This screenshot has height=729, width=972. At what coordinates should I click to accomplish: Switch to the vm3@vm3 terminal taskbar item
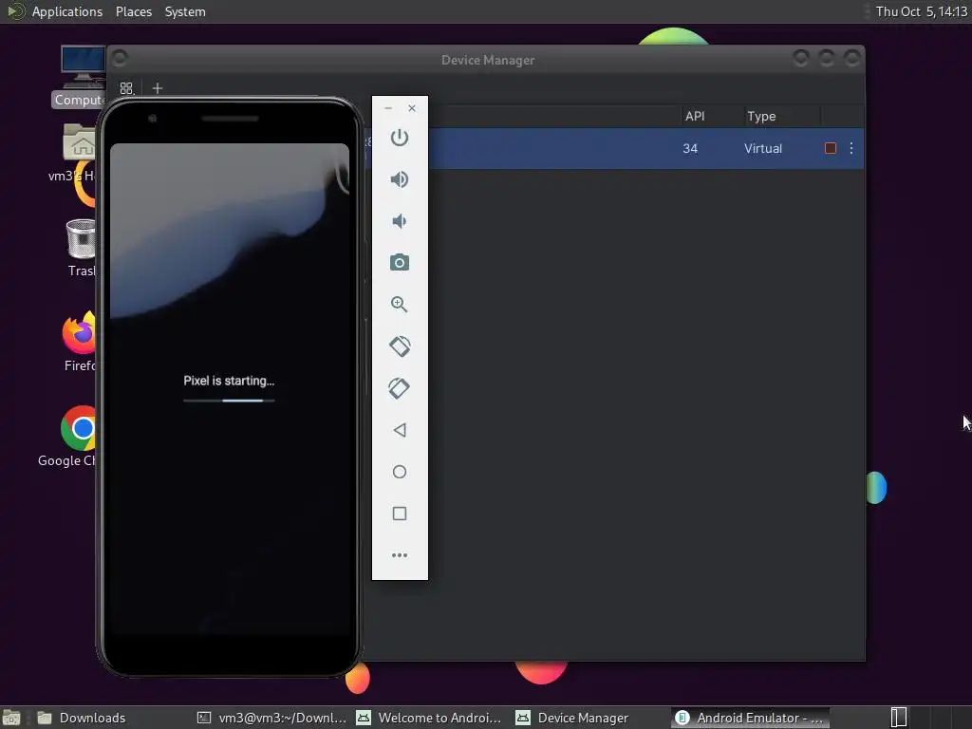271,718
